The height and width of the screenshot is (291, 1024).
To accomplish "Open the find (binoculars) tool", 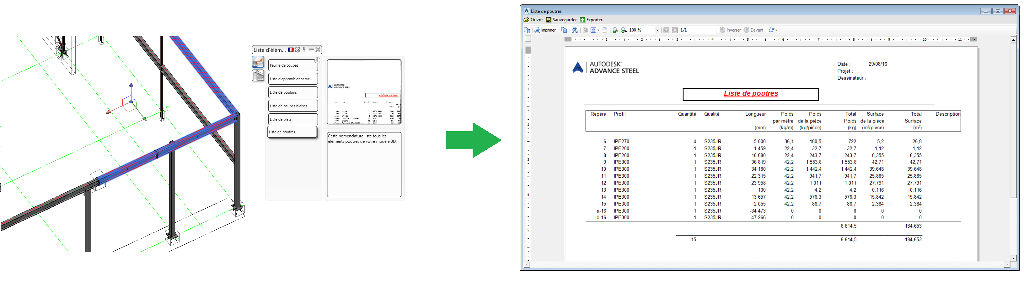I will pos(575,30).
